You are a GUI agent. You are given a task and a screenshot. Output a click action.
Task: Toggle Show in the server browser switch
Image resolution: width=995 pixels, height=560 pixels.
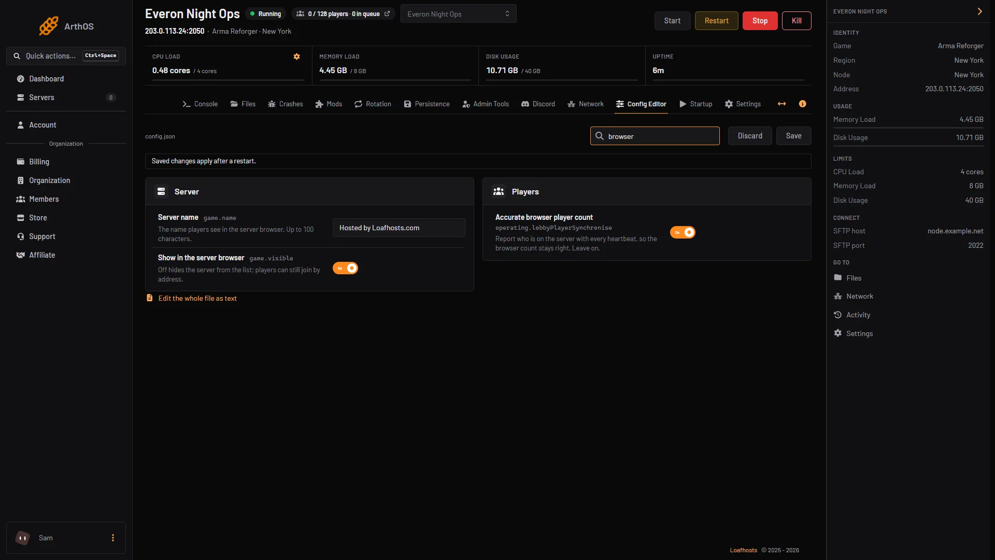345,268
